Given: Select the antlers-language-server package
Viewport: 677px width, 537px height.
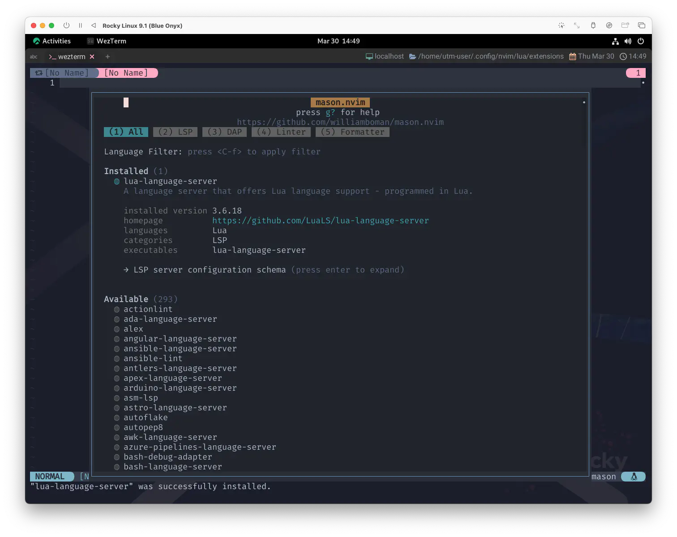Looking at the screenshot, I should [x=180, y=368].
